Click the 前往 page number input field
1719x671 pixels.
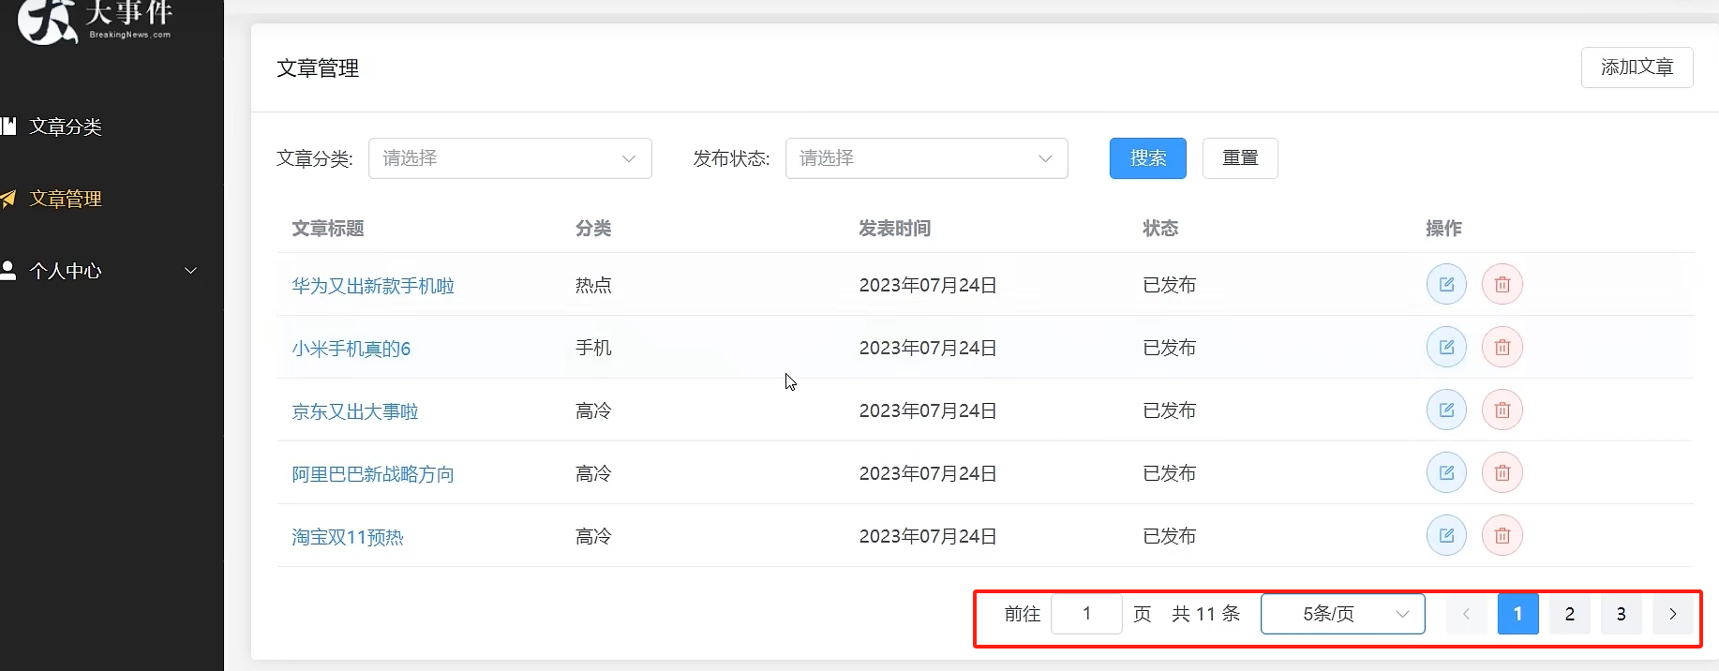[x=1086, y=614]
